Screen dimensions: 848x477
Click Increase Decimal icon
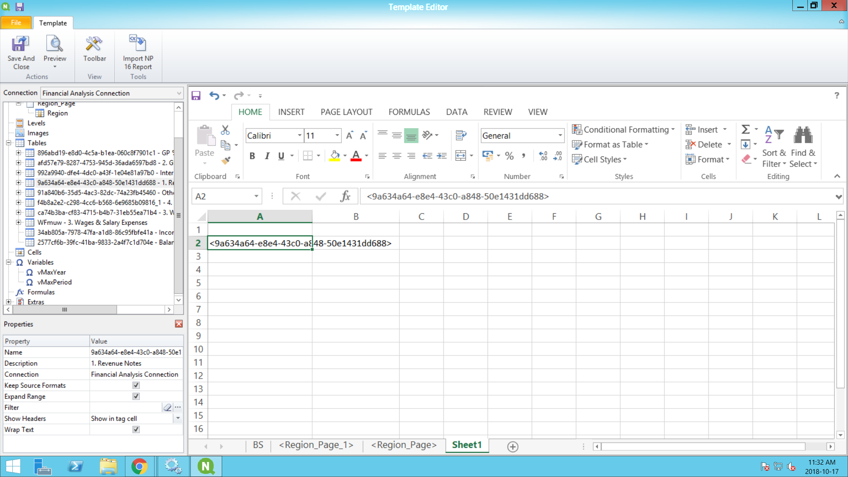point(543,156)
